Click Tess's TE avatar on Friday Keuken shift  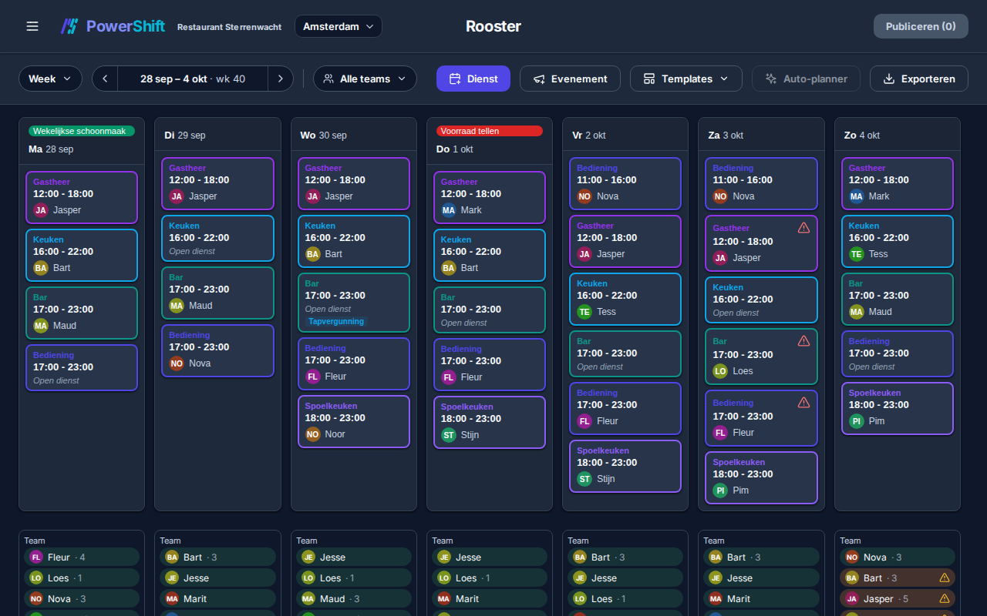click(x=584, y=312)
